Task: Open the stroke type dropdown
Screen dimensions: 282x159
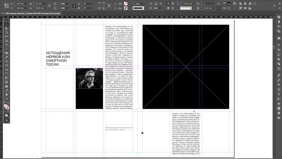Action: [145, 8]
